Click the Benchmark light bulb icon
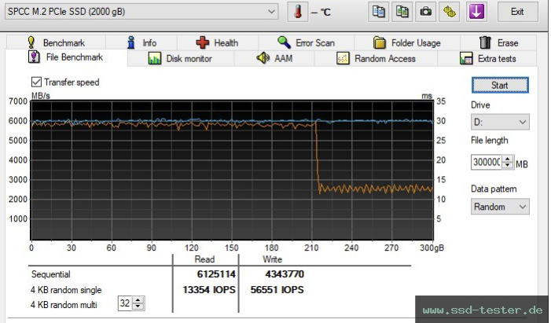This screenshot has height=323, width=551. (x=31, y=42)
